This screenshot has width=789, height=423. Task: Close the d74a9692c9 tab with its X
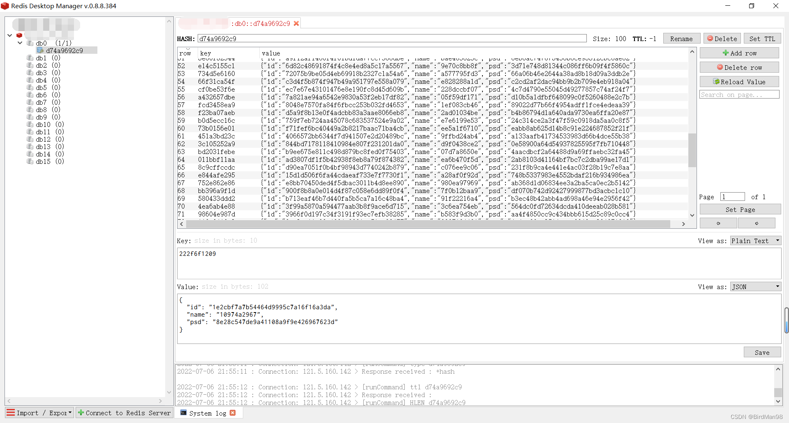(296, 23)
